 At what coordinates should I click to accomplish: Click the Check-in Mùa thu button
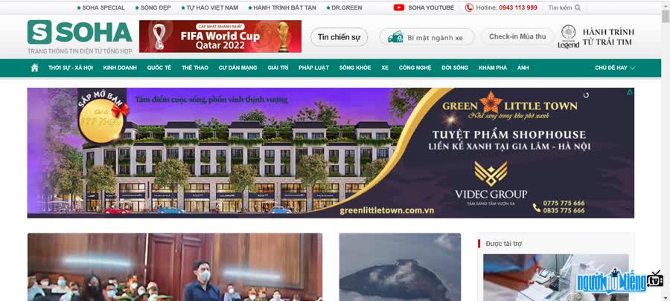pyautogui.click(x=517, y=36)
